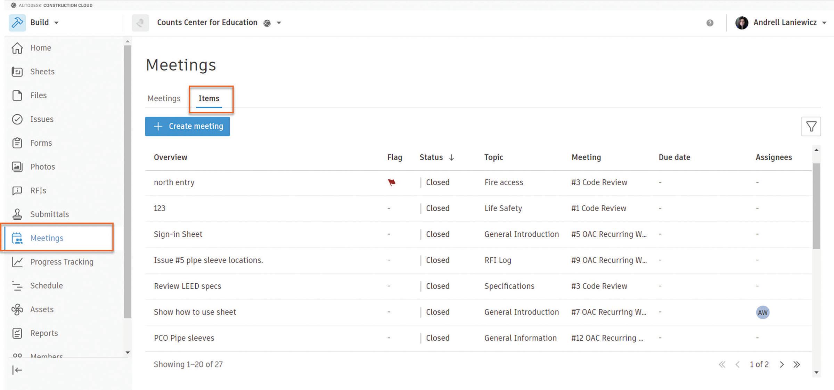Click #1 Code Review meeting cell
The width and height of the screenshot is (834, 390).
tap(599, 209)
